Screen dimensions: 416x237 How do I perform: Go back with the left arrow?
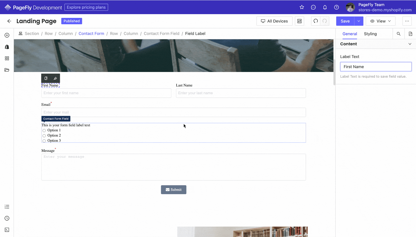click(x=9, y=21)
